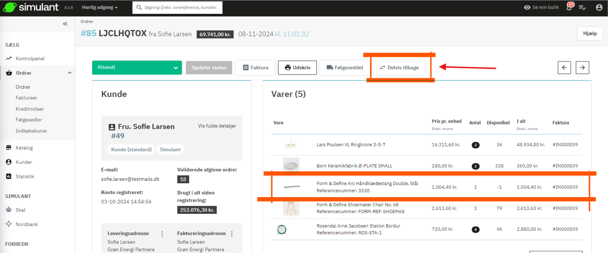608x253 pixels.
Task: Click the Udskriv print button
Action: (x=297, y=68)
